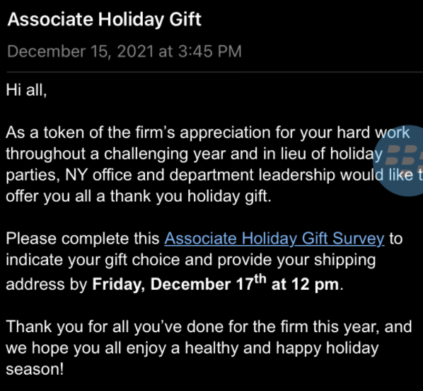Open the Associate Holiday Gift Survey link

pyautogui.click(x=274, y=239)
